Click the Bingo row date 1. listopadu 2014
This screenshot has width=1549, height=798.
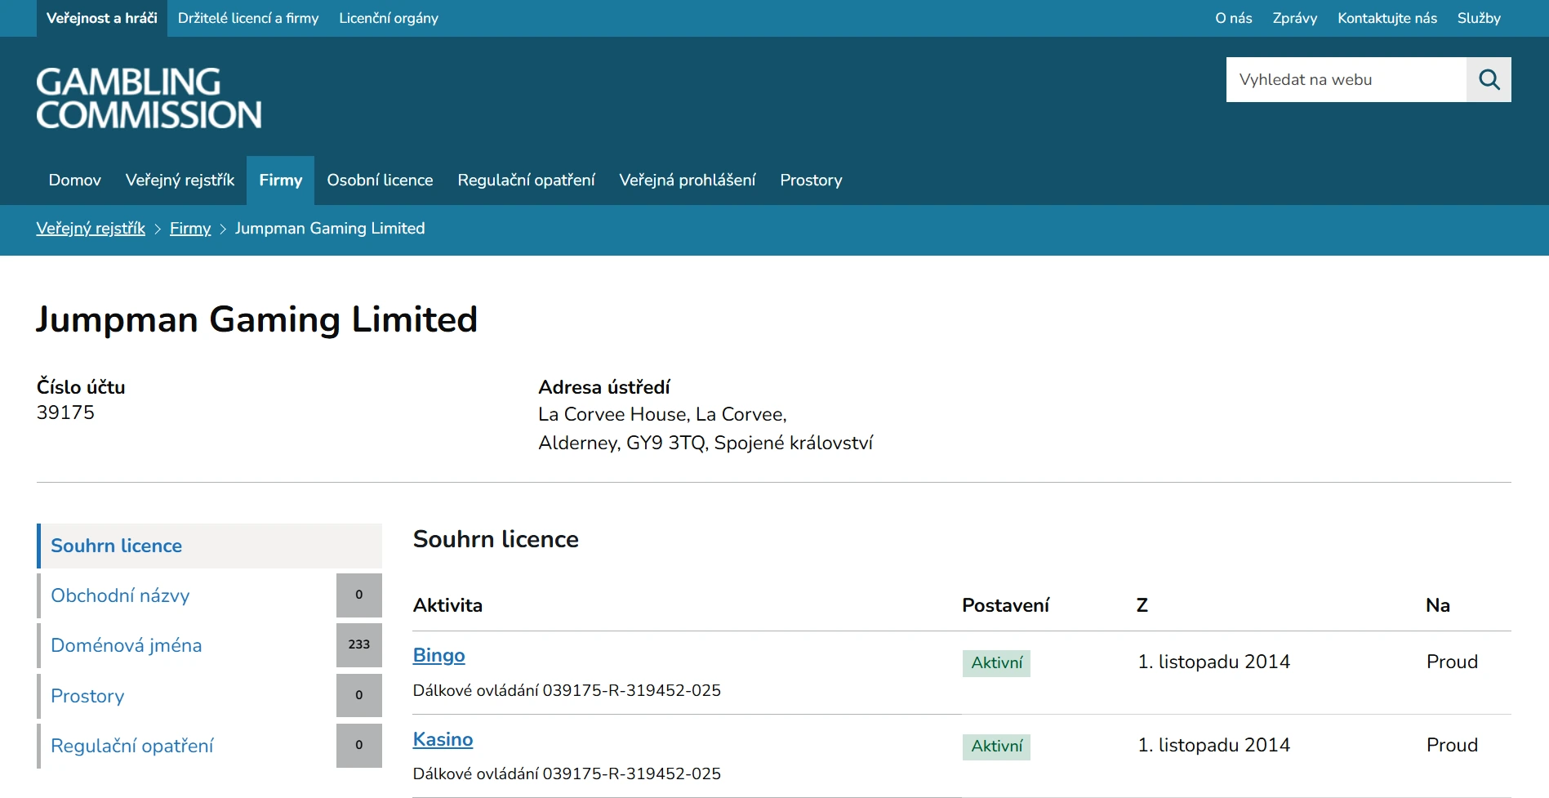pyautogui.click(x=1213, y=662)
